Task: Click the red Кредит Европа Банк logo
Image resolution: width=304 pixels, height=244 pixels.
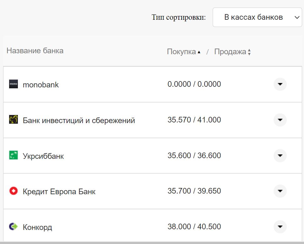Action: pos(13,191)
